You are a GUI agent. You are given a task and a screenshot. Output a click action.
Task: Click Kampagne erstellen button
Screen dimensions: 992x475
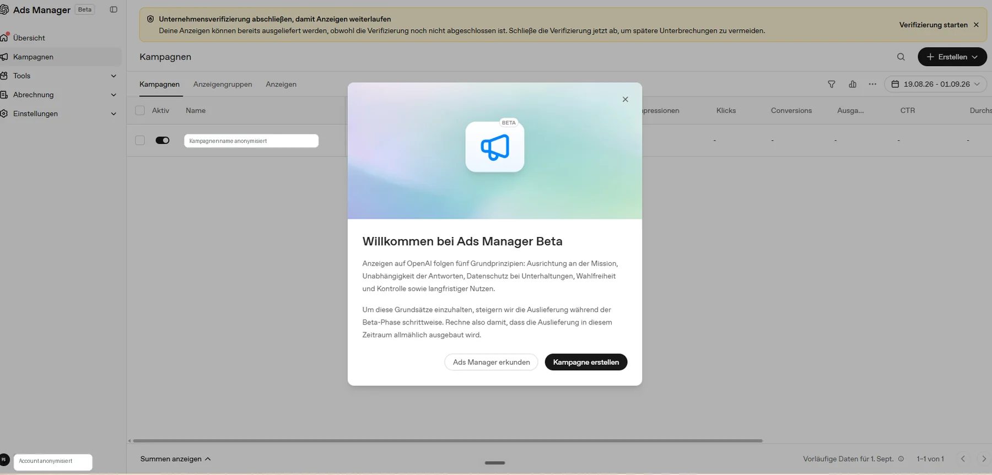click(x=586, y=362)
